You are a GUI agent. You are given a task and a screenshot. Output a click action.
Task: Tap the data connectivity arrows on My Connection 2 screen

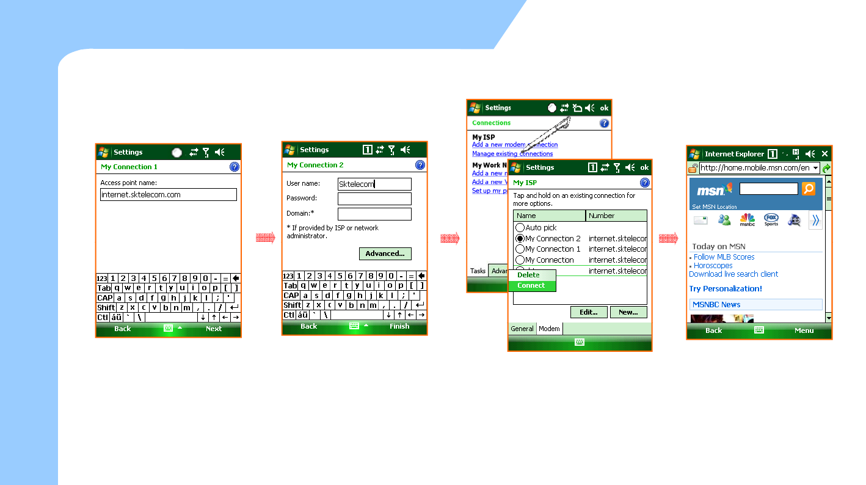click(x=379, y=150)
